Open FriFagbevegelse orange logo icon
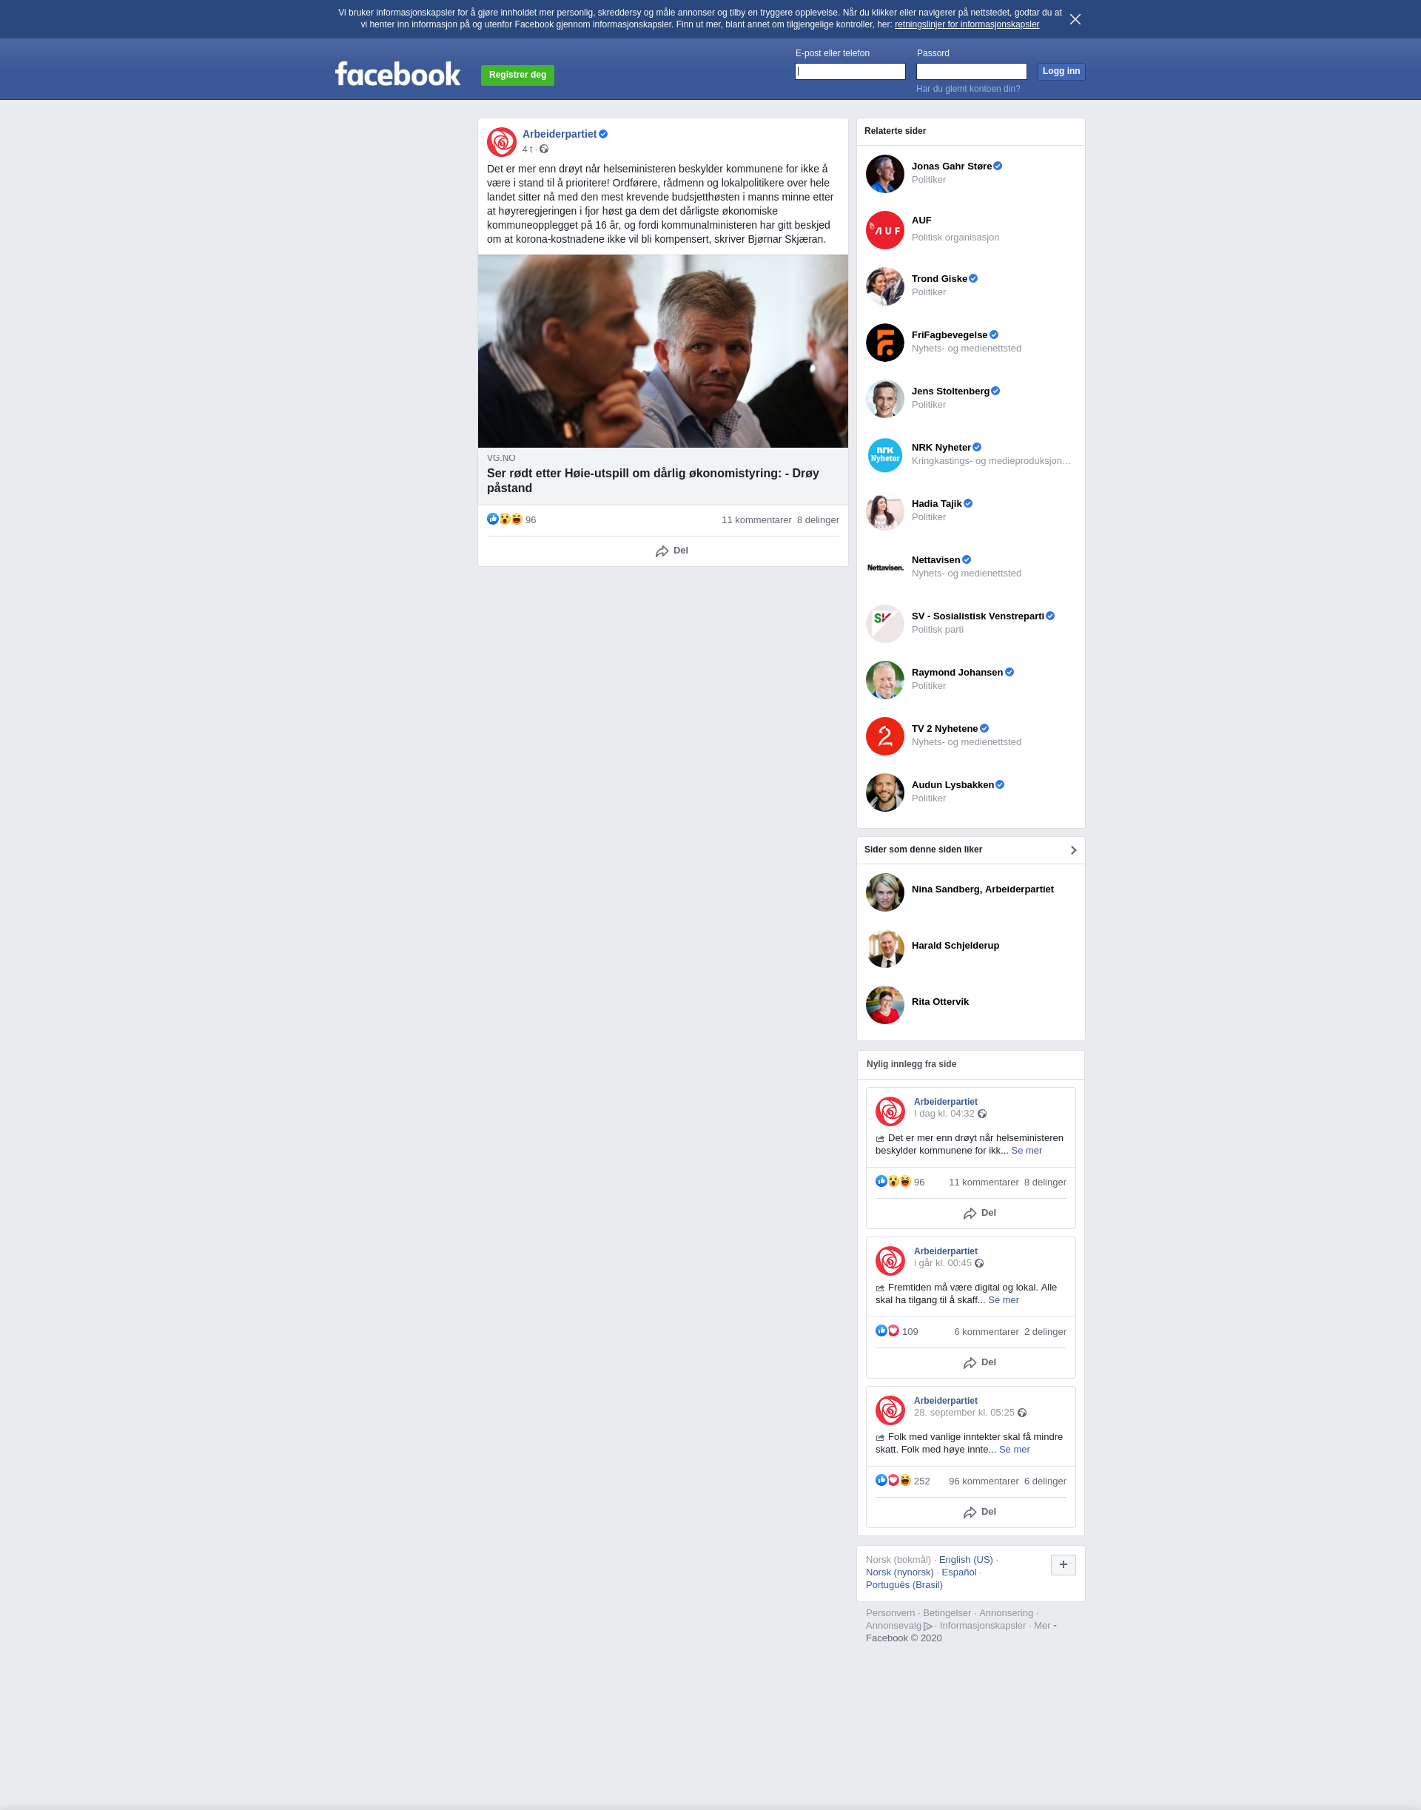Viewport: 1421px width, 1810px height. point(884,342)
